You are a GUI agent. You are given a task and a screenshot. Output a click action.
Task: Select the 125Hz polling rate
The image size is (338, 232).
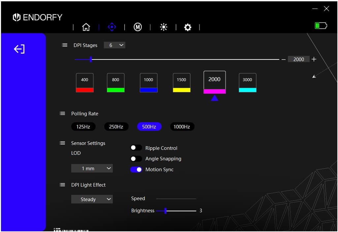83,127
